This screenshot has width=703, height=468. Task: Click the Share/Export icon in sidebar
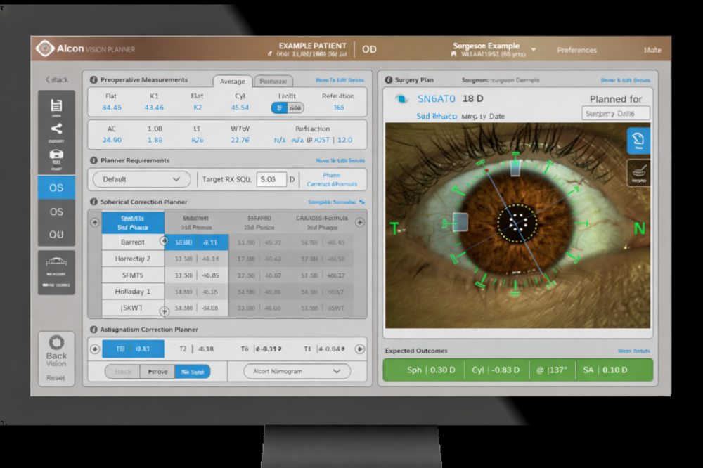point(56,130)
